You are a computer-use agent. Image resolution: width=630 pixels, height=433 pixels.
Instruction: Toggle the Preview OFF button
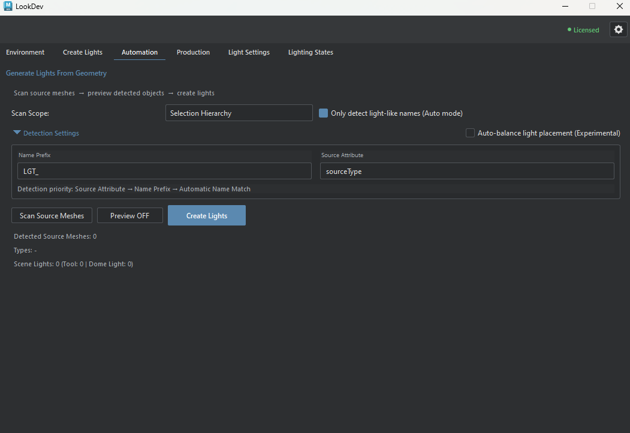click(x=130, y=215)
